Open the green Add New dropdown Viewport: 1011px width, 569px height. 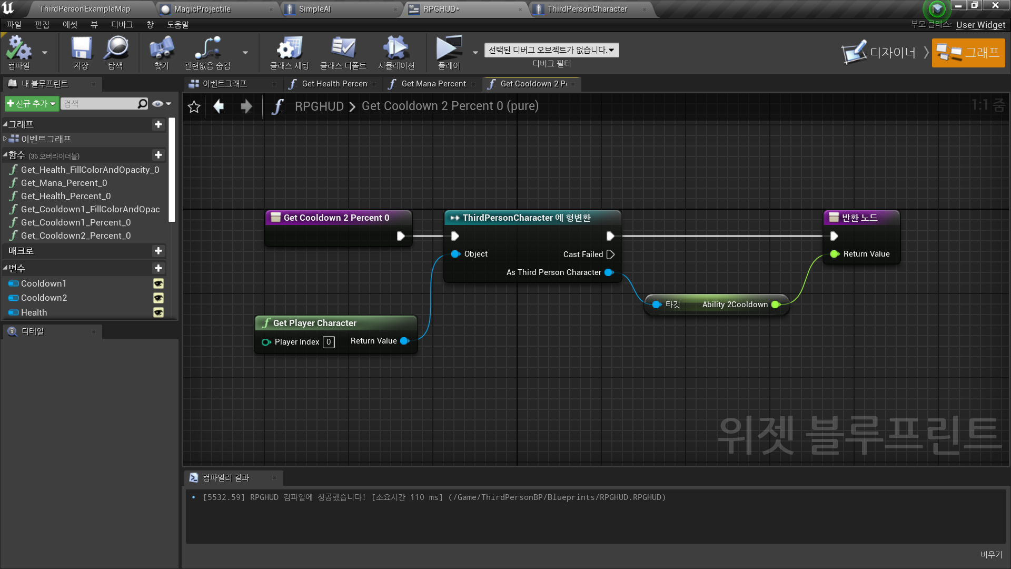tap(31, 104)
